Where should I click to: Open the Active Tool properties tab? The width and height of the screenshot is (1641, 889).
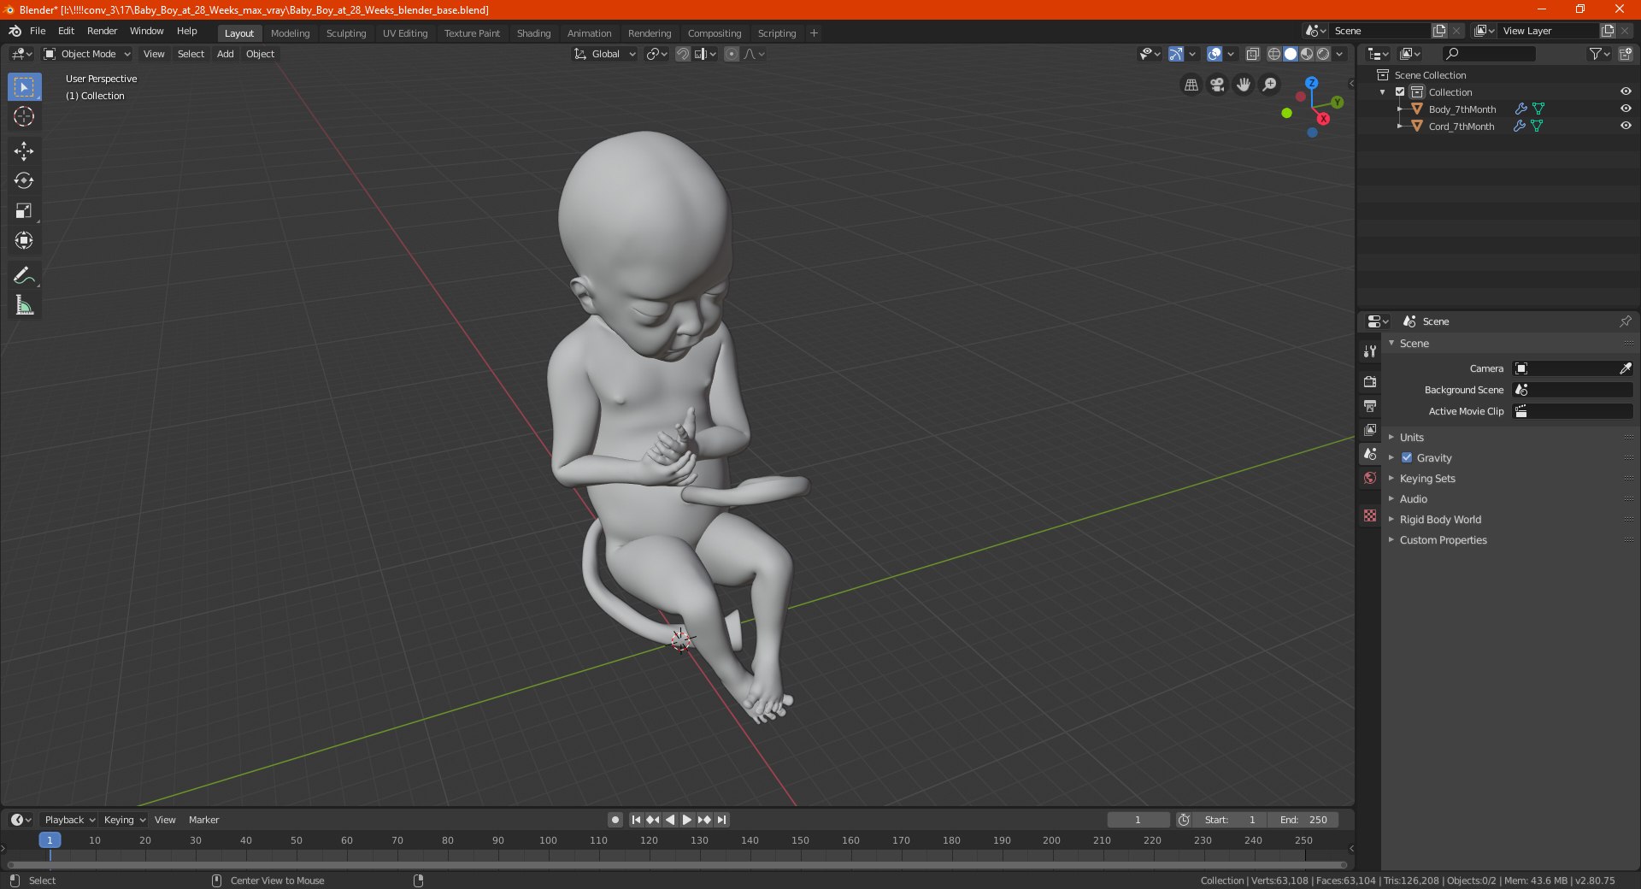click(x=1370, y=351)
